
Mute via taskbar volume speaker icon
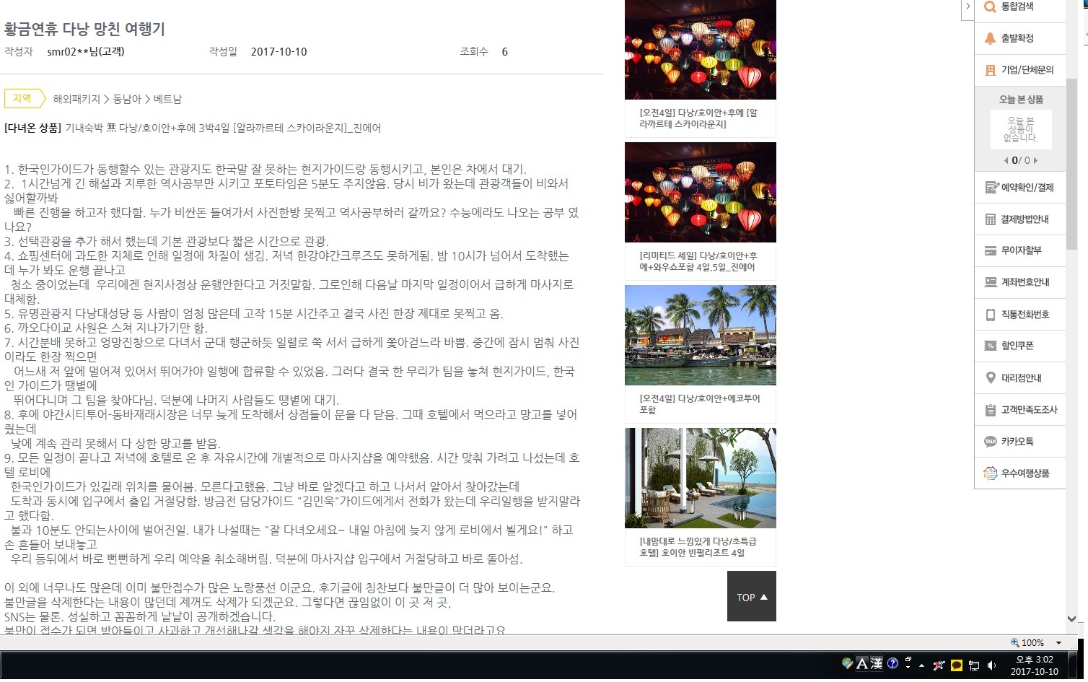click(x=991, y=665)
